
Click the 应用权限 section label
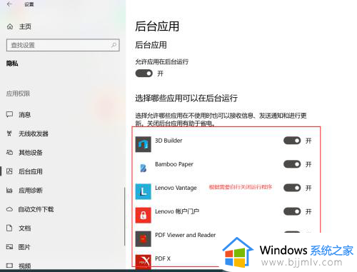tap(18, 94)
